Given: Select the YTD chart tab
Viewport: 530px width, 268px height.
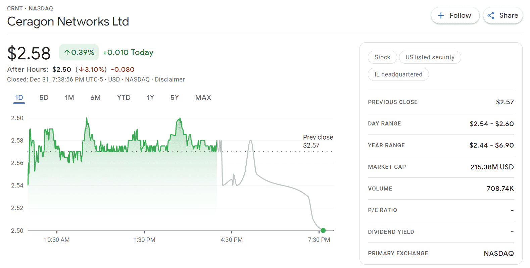Looking at the screenshot, I should pyautogui.click(x=124, y=98).
